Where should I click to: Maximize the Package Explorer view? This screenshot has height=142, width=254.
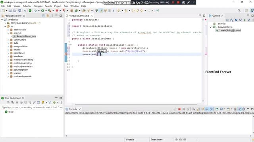click(61, 16)
